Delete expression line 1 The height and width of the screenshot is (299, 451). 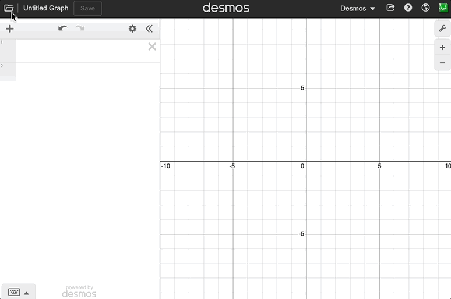point(152,47)
